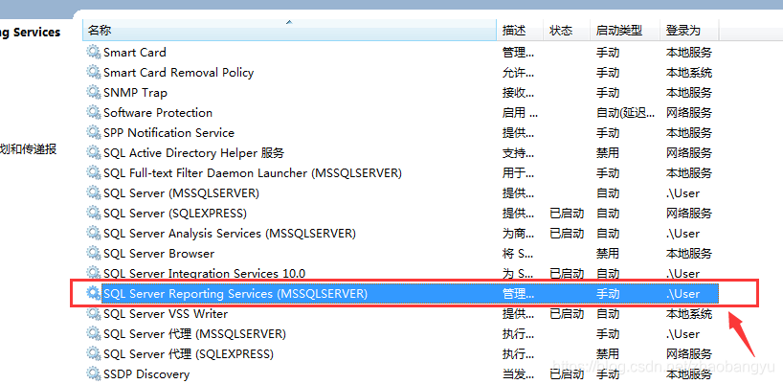This screenshot has width=783, height=384.
Task: Select the SQL Server VSS Writer name
Action: tap(166, 314)
